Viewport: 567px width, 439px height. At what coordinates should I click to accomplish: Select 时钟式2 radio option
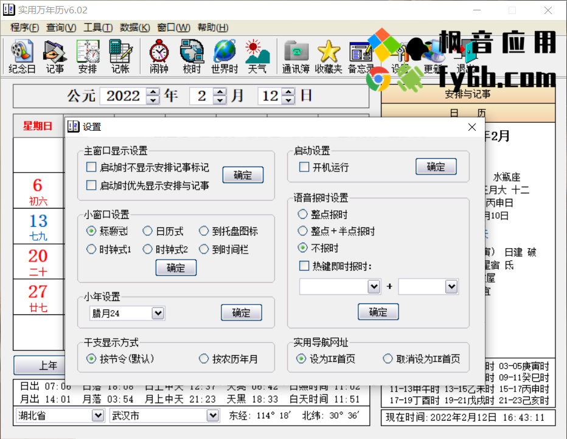[148, 249]
